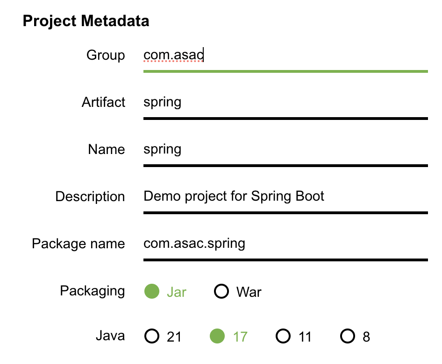Click the Package name input field

[x=285, y=244]
